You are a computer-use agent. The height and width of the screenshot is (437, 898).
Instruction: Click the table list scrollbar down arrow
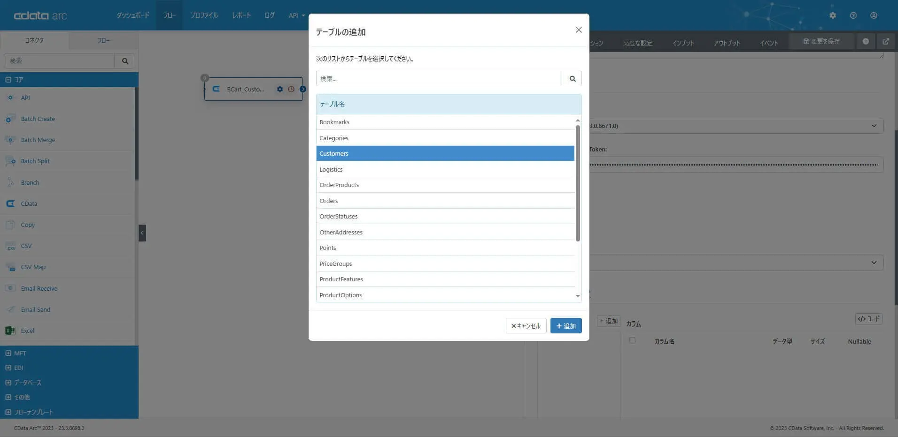pyautogui.click(x=578, y=296)
